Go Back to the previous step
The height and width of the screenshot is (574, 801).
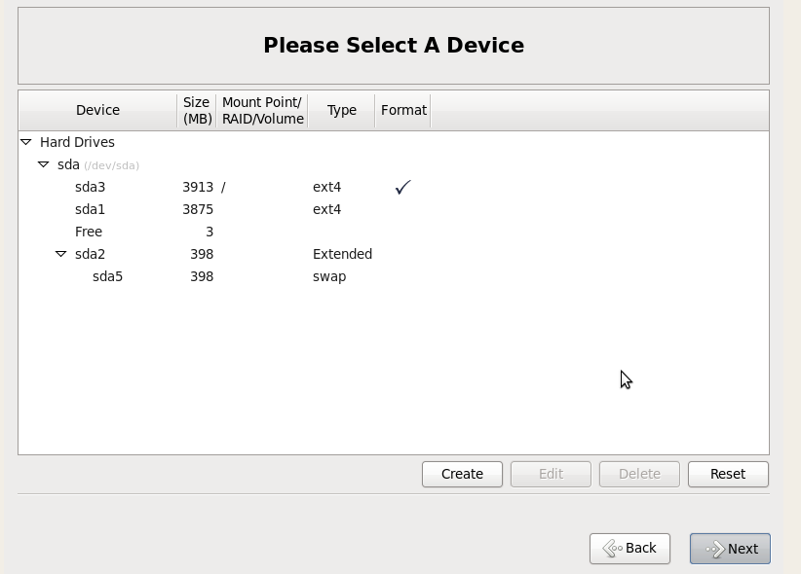pos(629,549)
